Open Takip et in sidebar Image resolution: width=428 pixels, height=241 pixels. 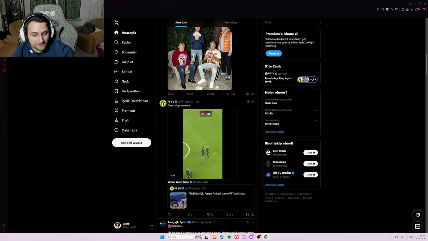124,62
